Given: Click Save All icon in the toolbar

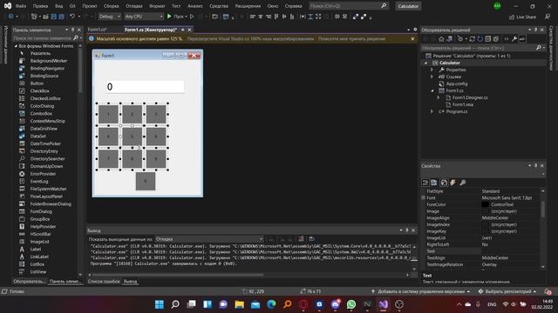Looking at the screenshot, I should point(61,17).
